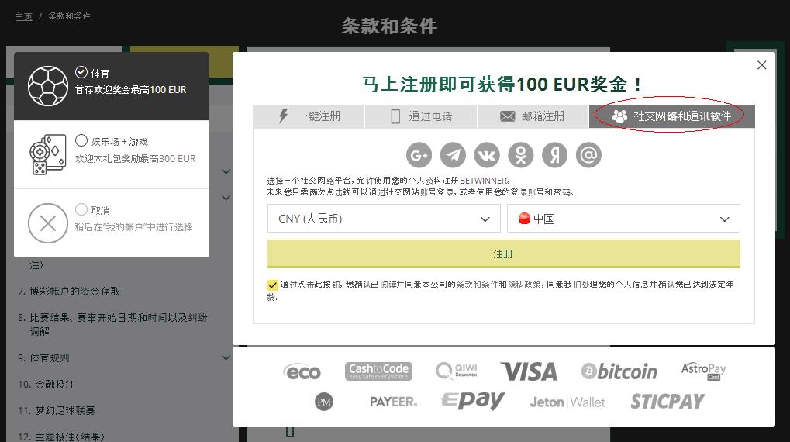Click the 欢迎大礼包奖励最高300 EUR text
This screenshot has height=442, width=790.
point(136,159)
